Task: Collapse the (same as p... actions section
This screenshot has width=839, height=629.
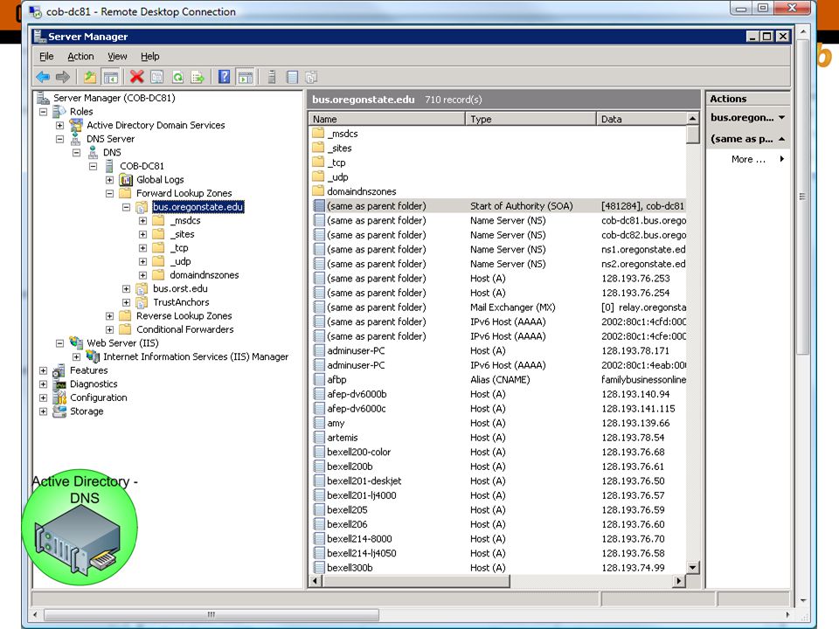Action: (782, 139)
